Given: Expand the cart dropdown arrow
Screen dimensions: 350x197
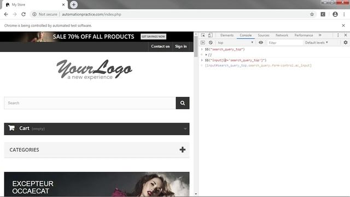Looking at the screenshot, I should (185, 129).
